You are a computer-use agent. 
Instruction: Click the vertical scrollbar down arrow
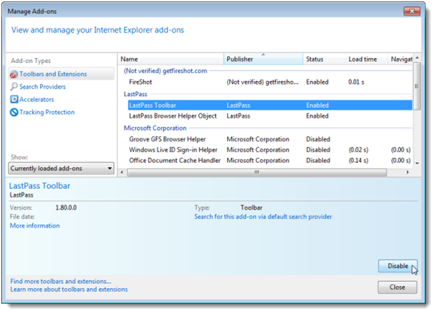tap(417, 163)
